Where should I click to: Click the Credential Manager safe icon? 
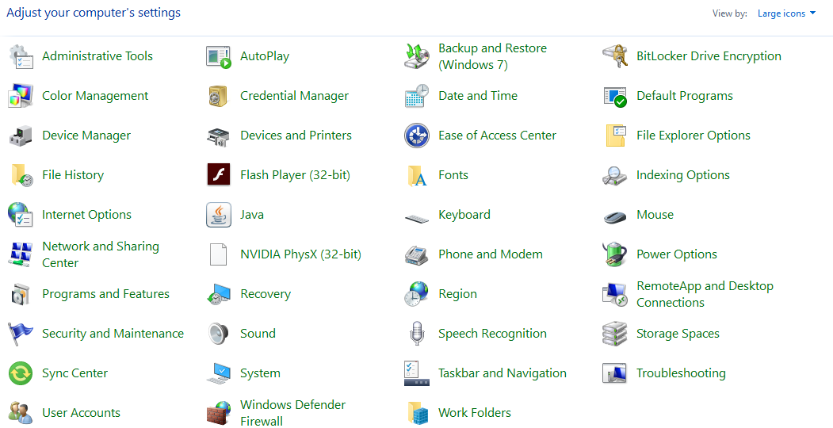219,96
